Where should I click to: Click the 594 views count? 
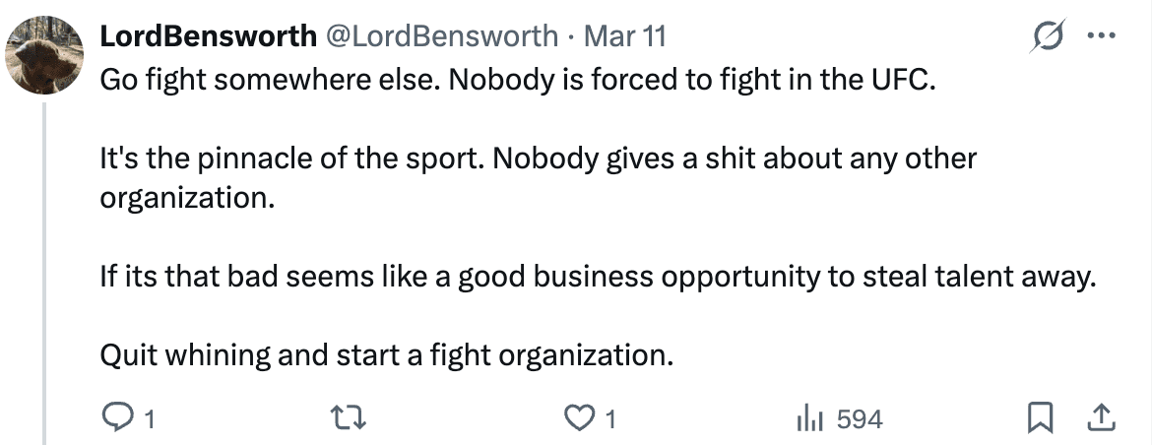click(x=860, y=420)
